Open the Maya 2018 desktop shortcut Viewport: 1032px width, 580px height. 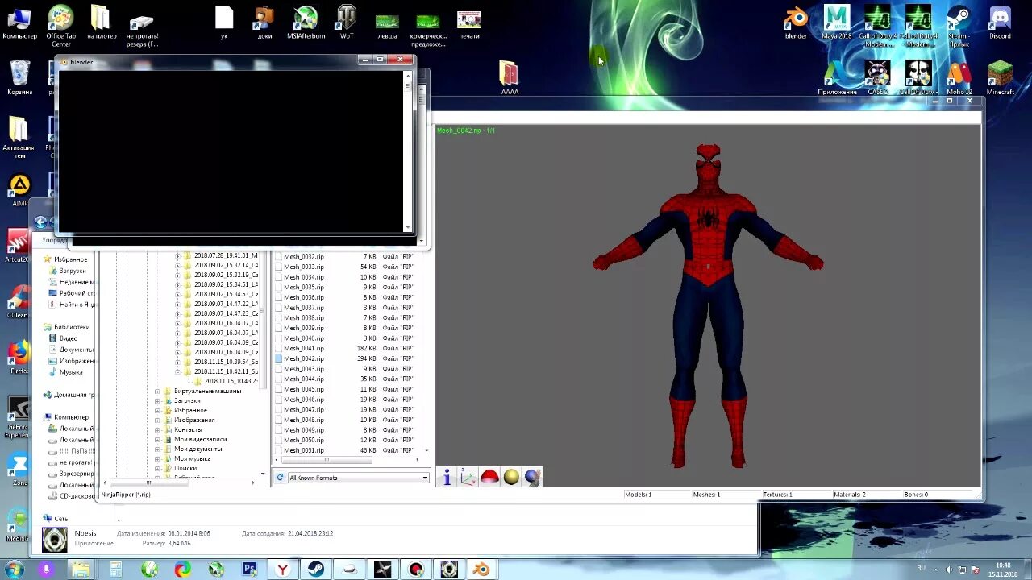pos(837,23)
